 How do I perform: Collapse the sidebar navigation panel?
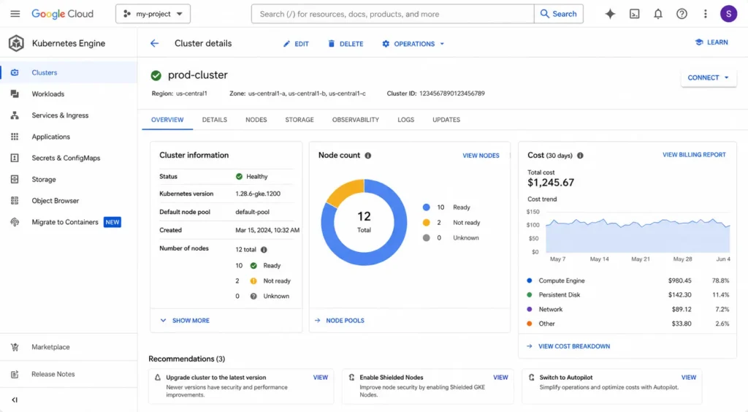[x=15, y=400]
